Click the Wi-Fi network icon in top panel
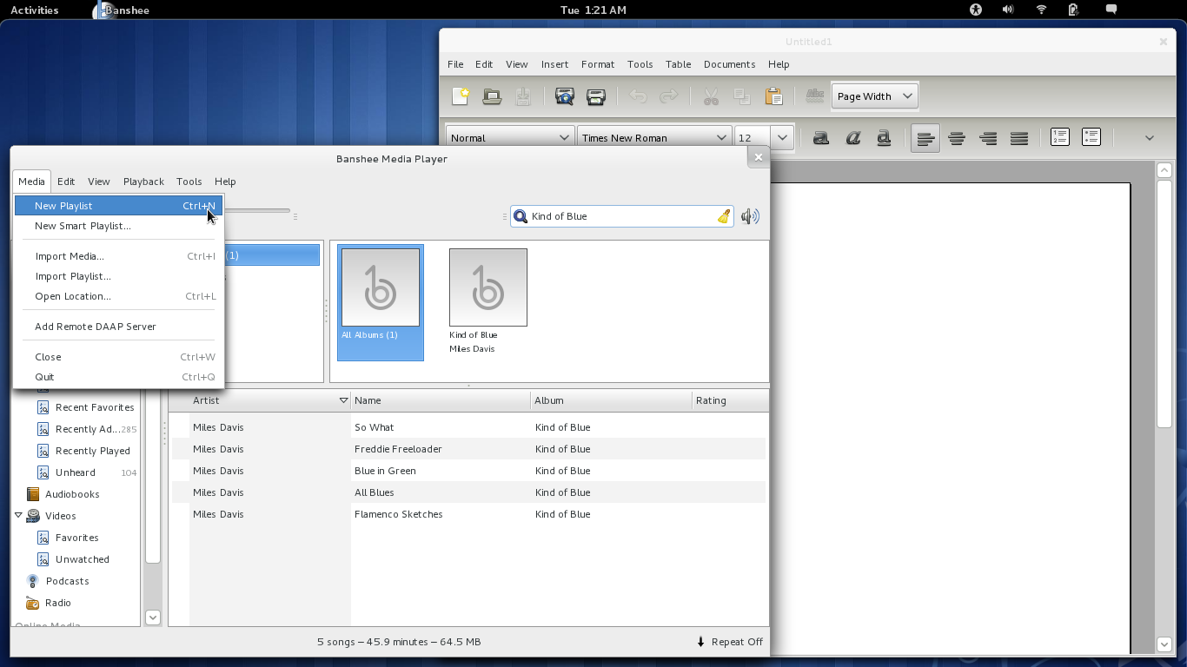The image size is (1187, 667). tap(1041, 10)
